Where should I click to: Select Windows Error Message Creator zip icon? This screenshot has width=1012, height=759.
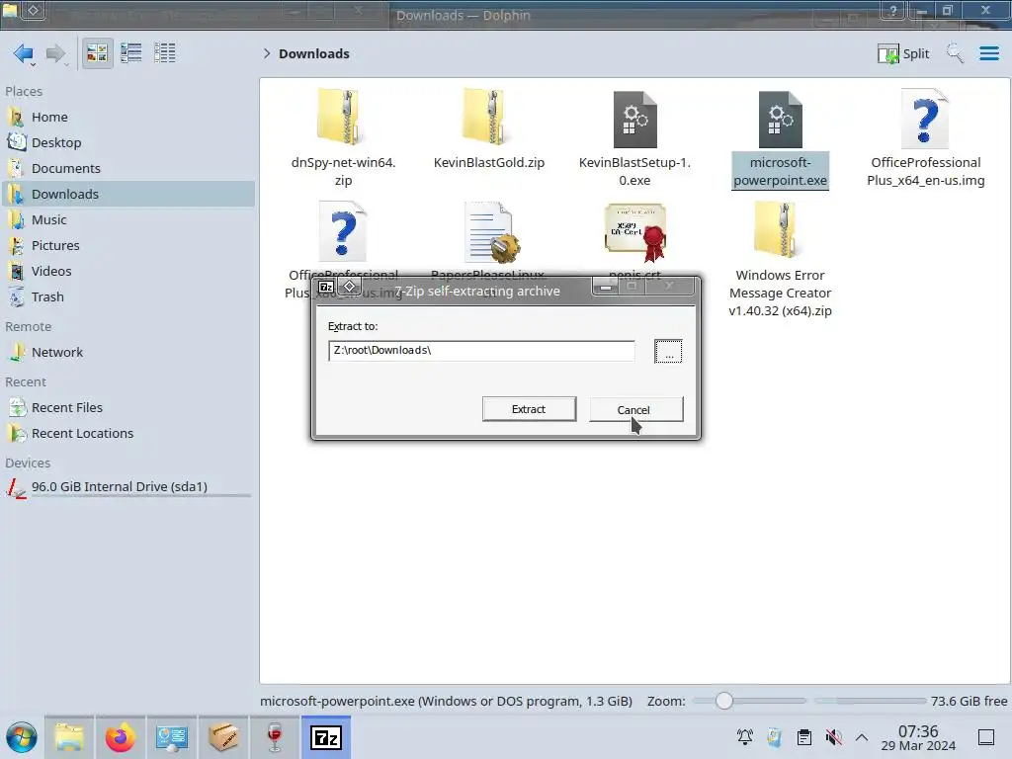tap(780, 229)
